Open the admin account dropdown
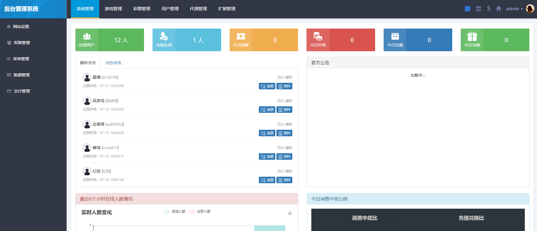537x231 pixels. point(514,9)
